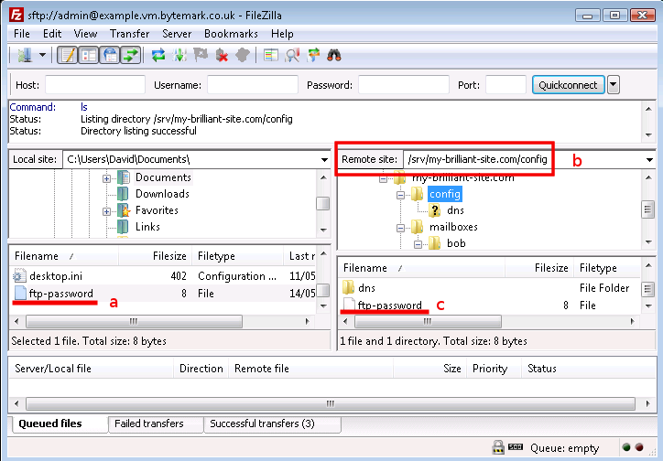Select desktop.ini in local file list
This screenshot has height=461, width=663.
tap(56, 276)
